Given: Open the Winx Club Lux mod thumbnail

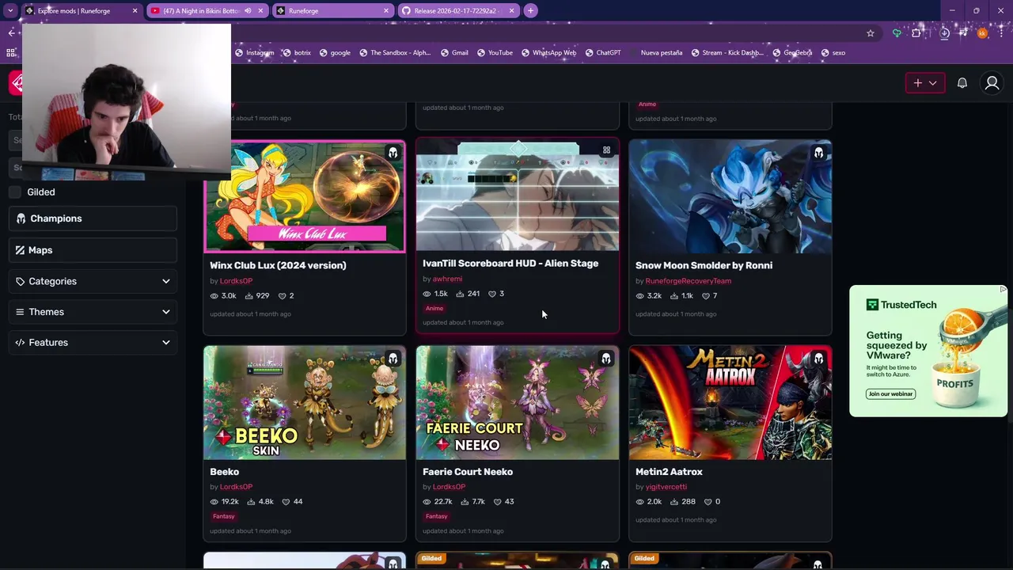Looking at the screenshot, I should click(305, 197).
